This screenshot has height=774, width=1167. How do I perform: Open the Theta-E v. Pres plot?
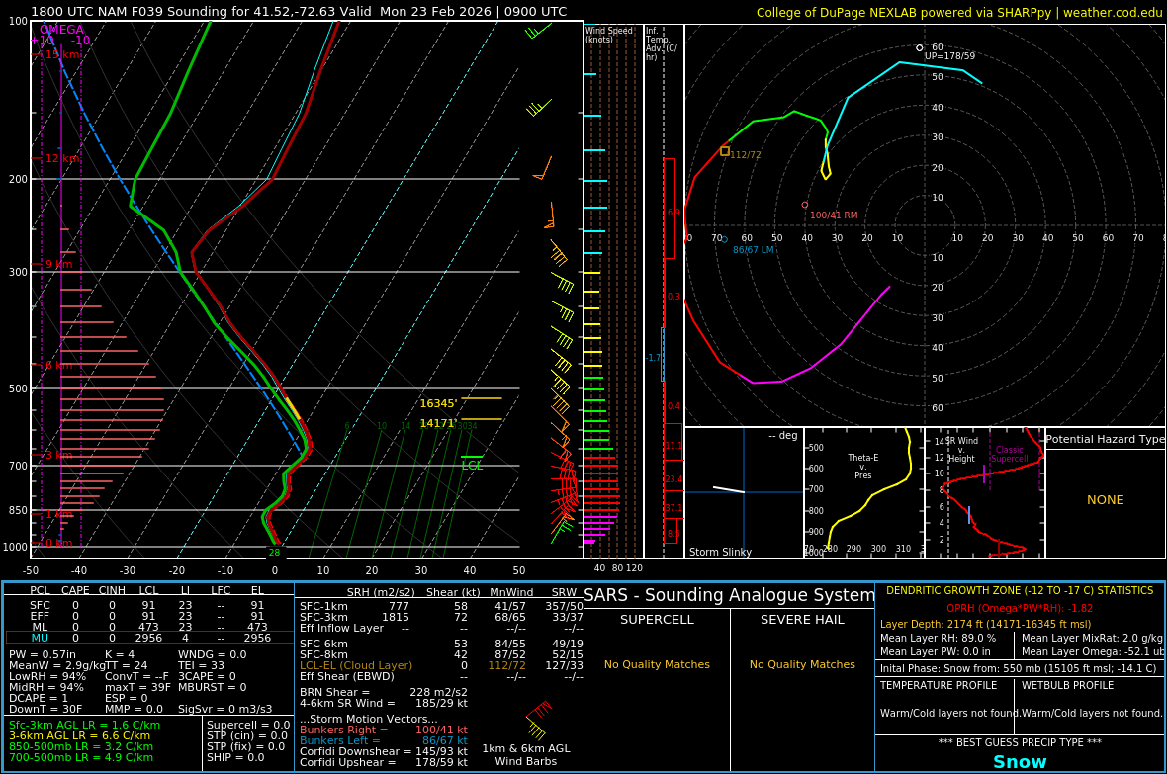pos(863,492)
